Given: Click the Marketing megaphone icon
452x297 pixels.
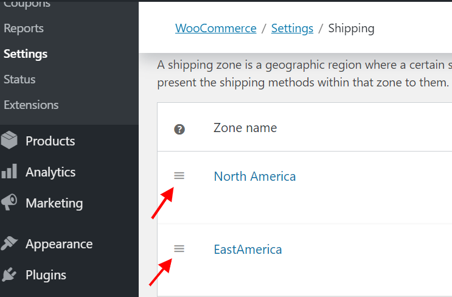Looking at the screenshot, I should (9, 203).
